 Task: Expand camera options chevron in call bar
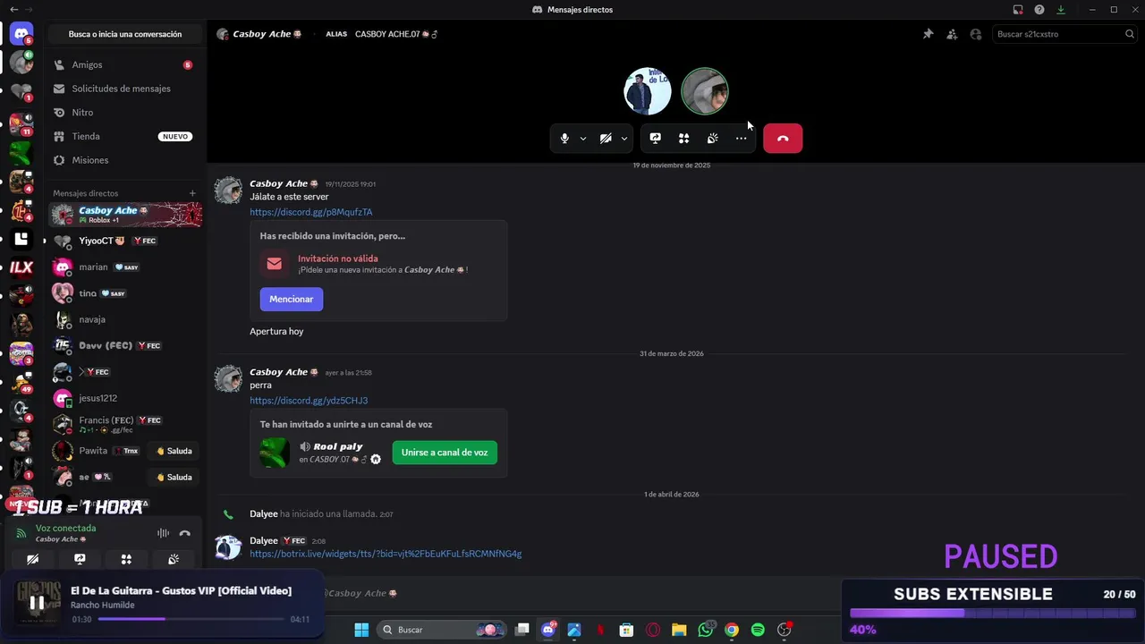624,139
